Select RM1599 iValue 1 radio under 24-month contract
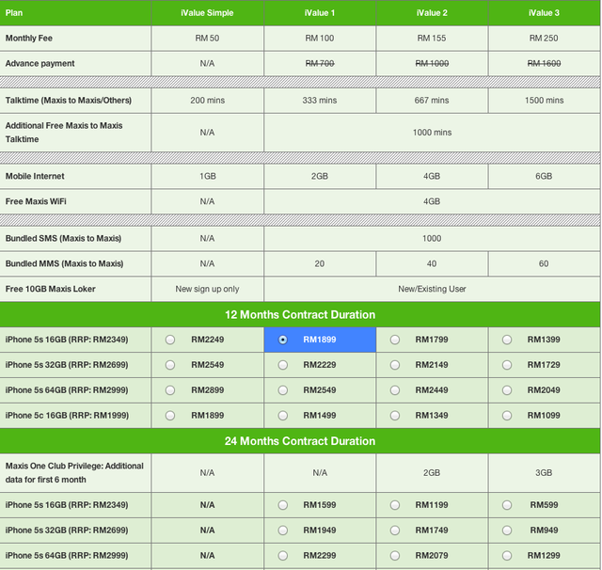 click(283, 505)
